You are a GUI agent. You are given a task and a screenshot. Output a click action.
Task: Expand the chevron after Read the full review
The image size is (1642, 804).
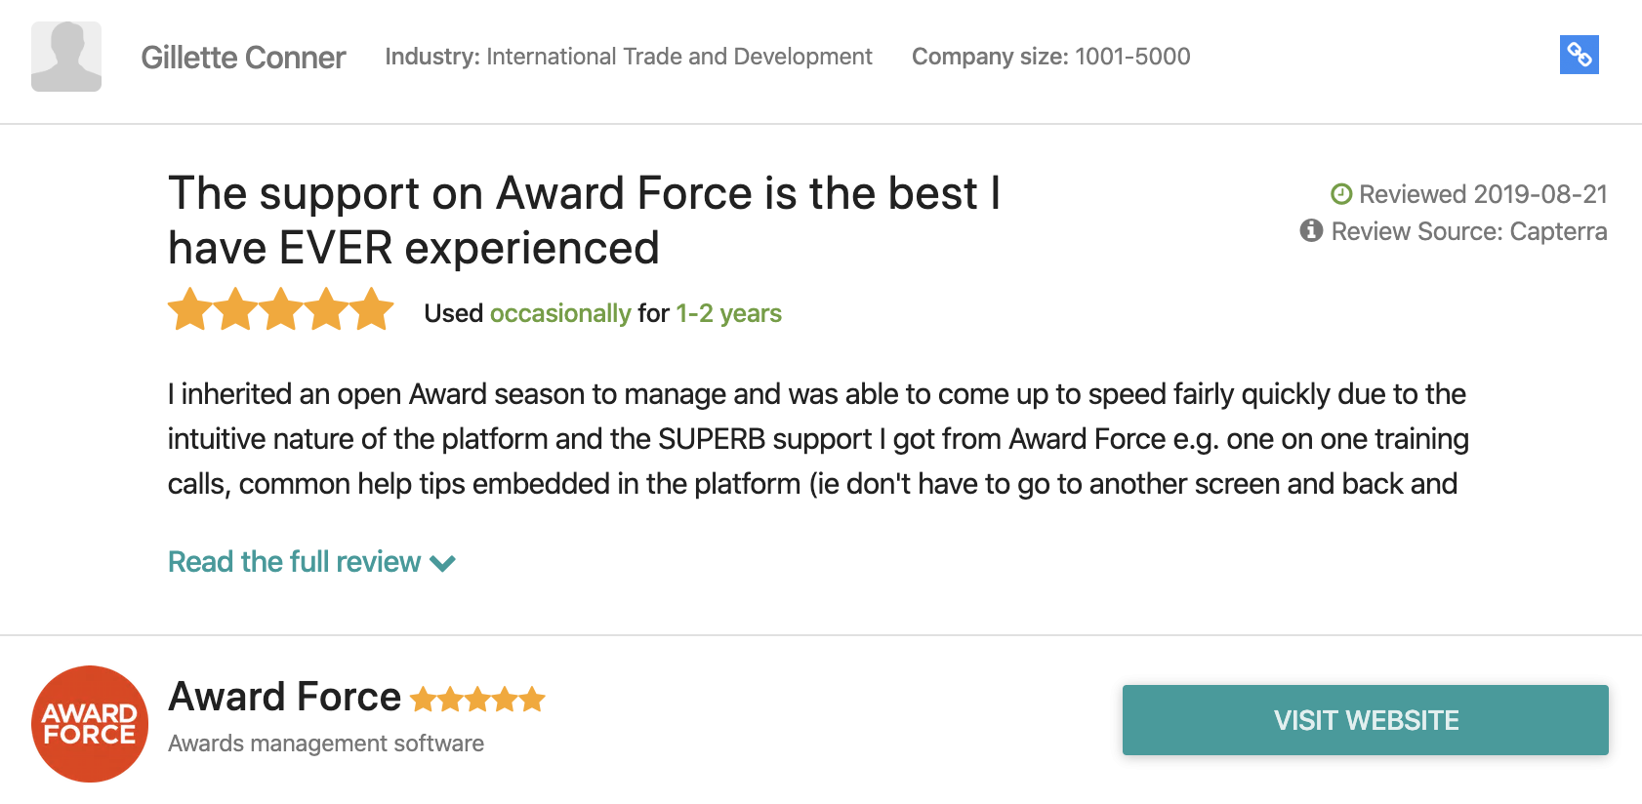click(x=443, y=563)
